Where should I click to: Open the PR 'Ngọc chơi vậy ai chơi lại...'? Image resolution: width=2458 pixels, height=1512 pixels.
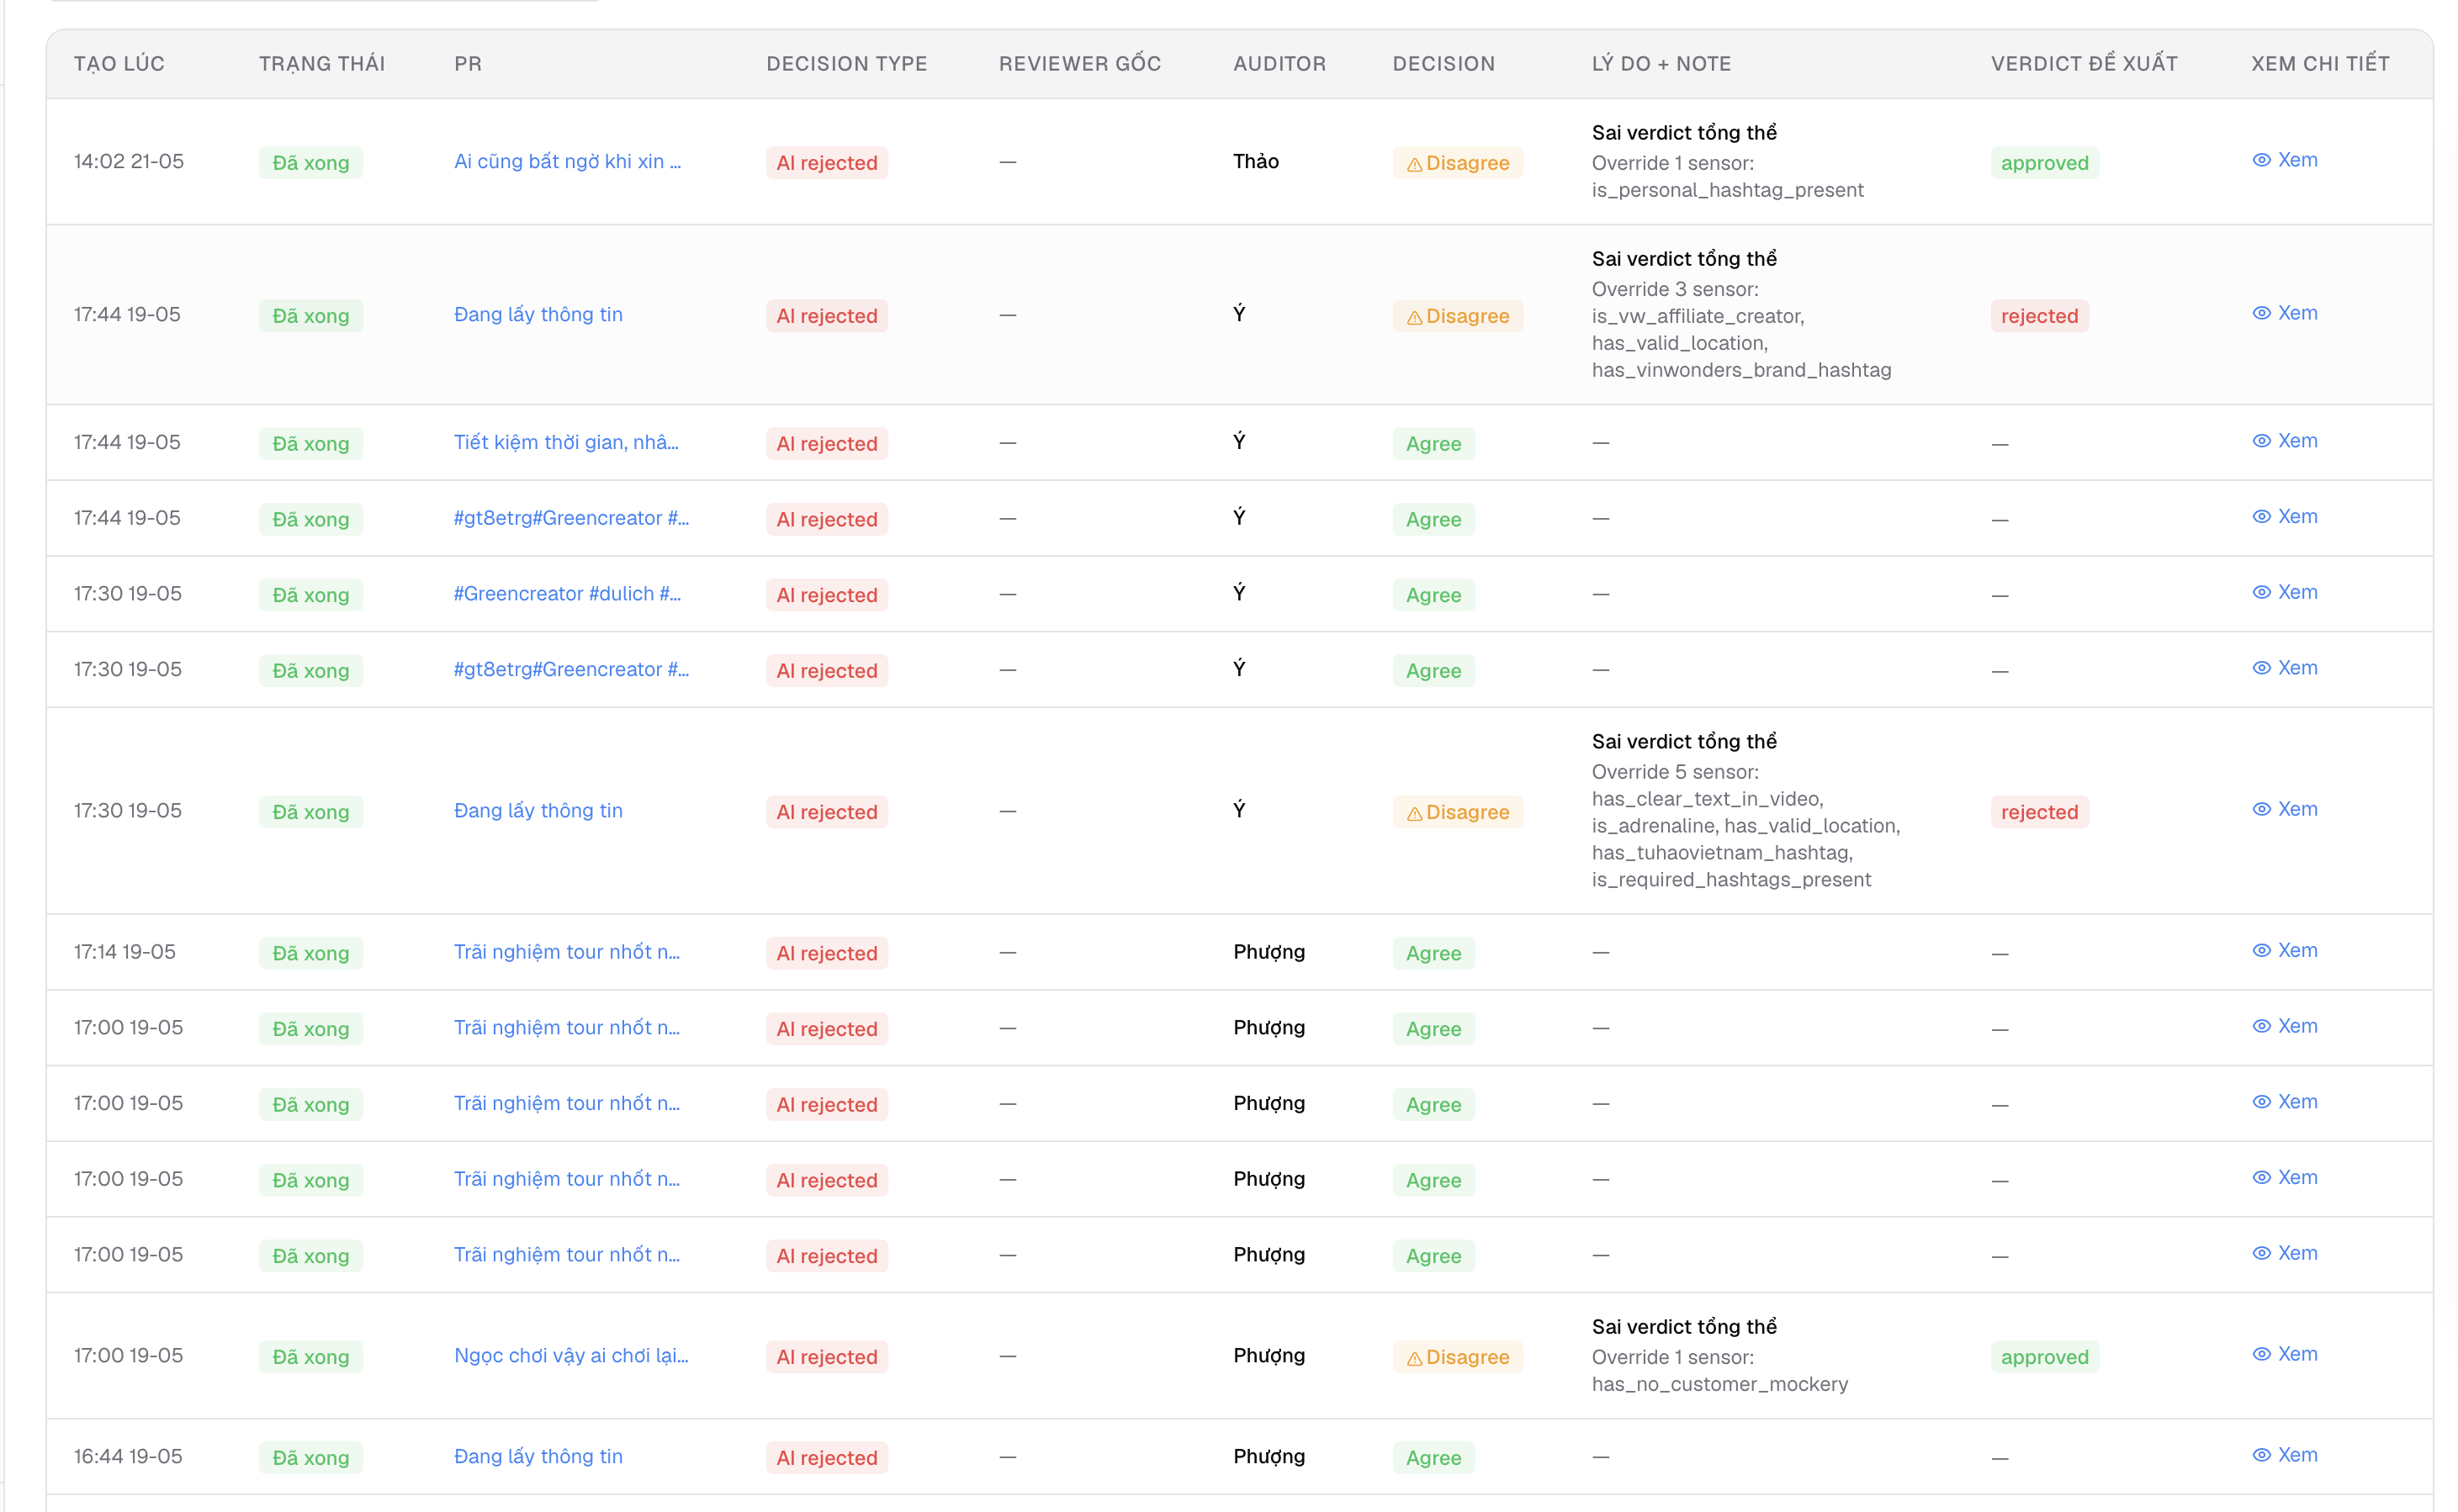(x=571, y=1355)
